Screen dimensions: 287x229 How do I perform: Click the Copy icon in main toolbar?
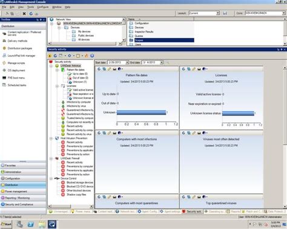(12, 13)
